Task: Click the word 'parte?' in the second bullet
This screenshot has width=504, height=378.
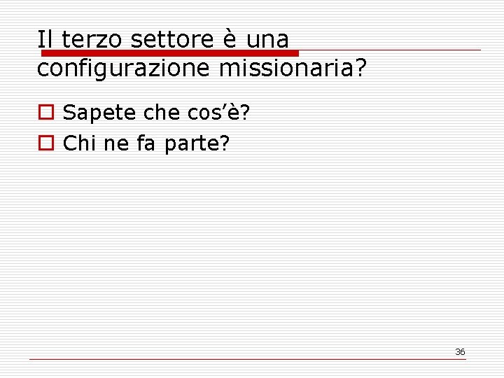Action: (x=197, y=143)
